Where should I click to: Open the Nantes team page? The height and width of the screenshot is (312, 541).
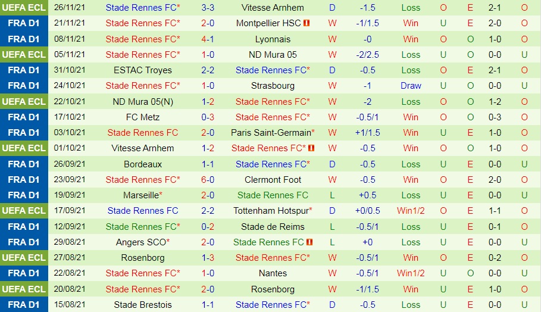point(273,273)
